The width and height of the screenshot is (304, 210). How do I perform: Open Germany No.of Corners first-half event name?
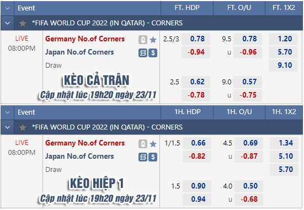[85, 143]
